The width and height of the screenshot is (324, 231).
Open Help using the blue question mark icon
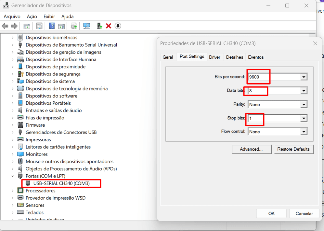coord(52,26)
